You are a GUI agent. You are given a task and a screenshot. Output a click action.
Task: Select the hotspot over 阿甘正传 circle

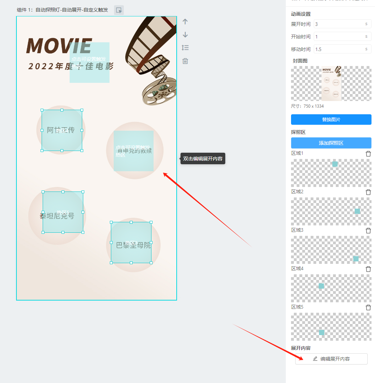point(62,130)
